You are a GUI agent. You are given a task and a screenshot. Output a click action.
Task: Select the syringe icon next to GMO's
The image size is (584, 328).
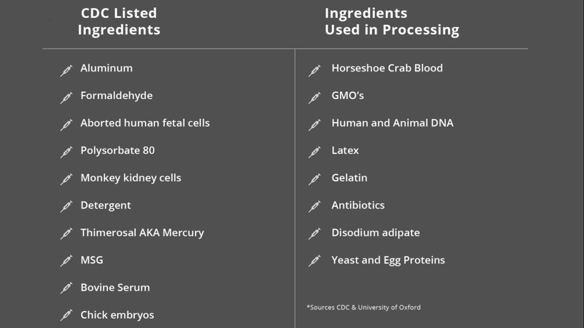(315, 98)
